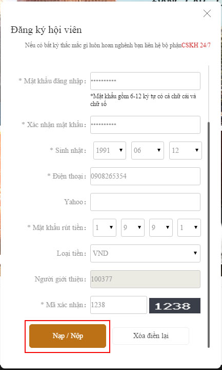This screenshot has height=370, width=222.
Task: Open the birth day dropdown showing 12
Action: click(x=186, y=150)
